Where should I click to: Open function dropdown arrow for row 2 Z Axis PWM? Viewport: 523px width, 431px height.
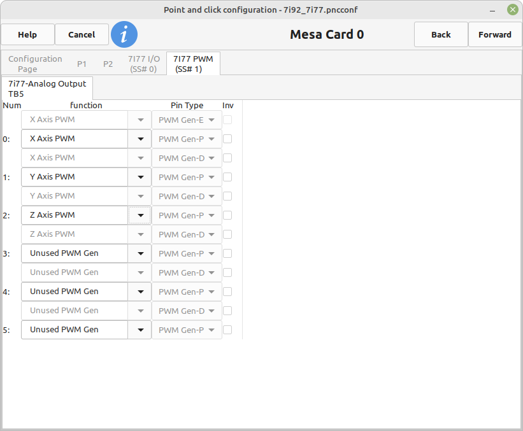[x=140, y=215]
